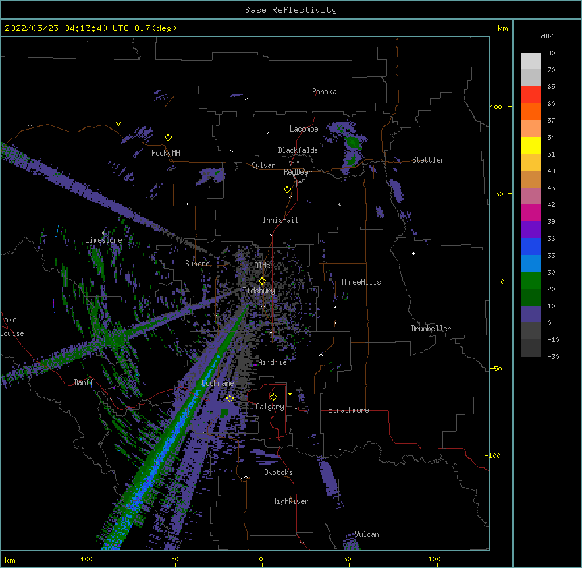Click the Ponoka city label
Viewport: 582px width, 568px height.
[x=324, y=92]
